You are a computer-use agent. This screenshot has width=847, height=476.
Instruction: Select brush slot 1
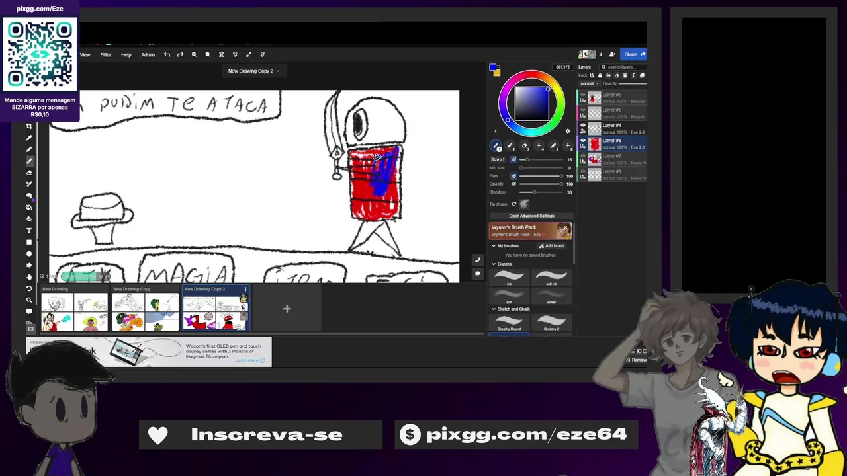[496, 146]
